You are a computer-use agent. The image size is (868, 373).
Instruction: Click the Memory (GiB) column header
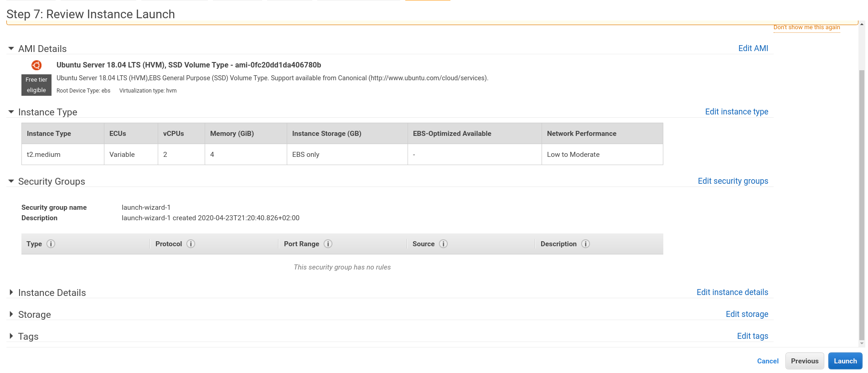[x=246, y=134]
